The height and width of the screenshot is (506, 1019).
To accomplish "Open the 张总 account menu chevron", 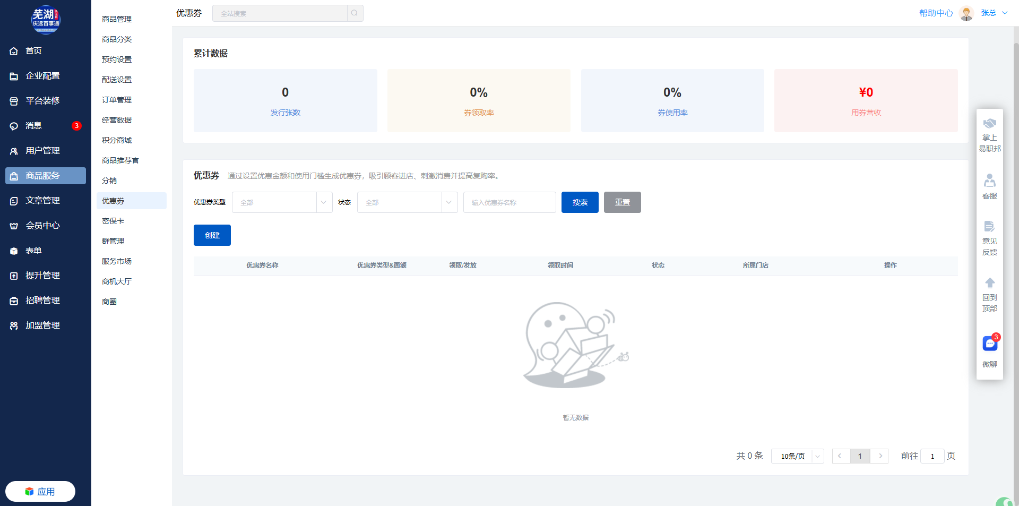I will click(x=1005, y=13).
